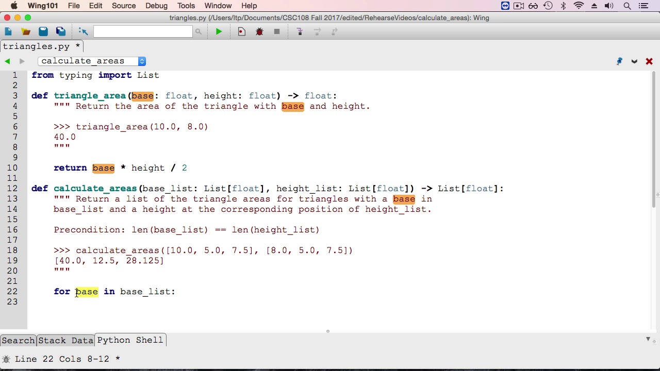Open Time Machine from the menu bar

(548, 6)
